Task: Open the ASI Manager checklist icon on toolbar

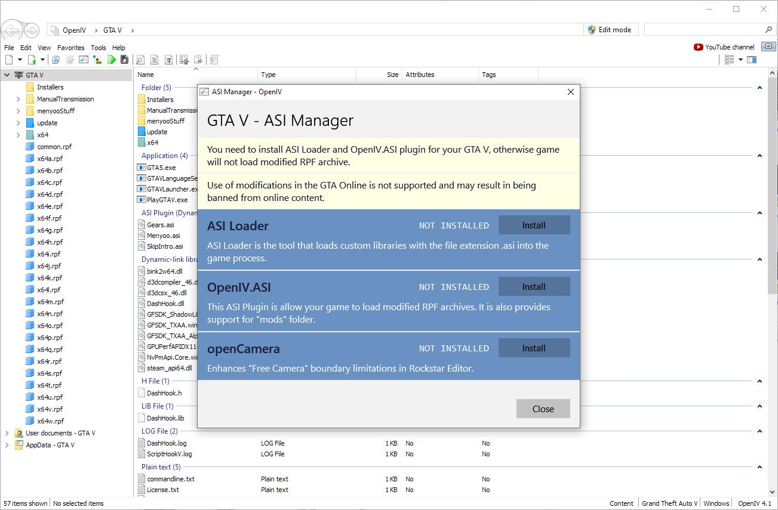Action: click(84, 59)
